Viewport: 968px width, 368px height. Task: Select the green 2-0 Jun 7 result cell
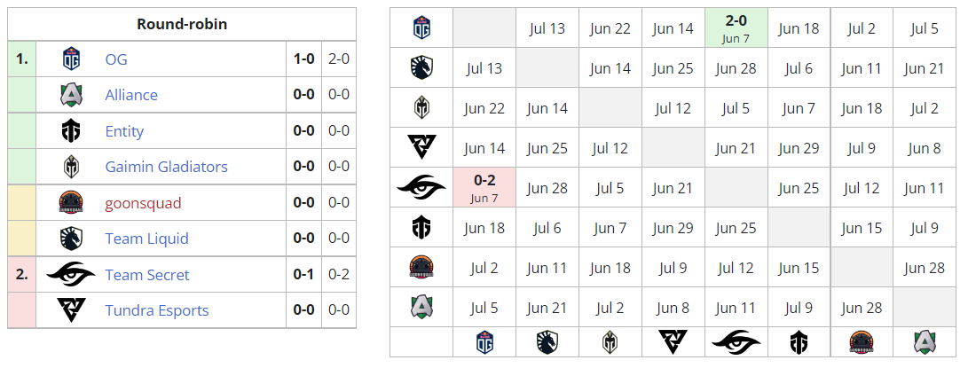point(736,27)
